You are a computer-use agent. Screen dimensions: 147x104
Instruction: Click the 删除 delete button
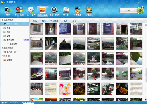click(x=44, y=21)
